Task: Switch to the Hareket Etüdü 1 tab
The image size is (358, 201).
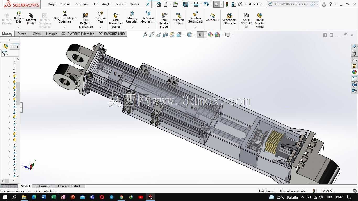Action: [69, 186]
